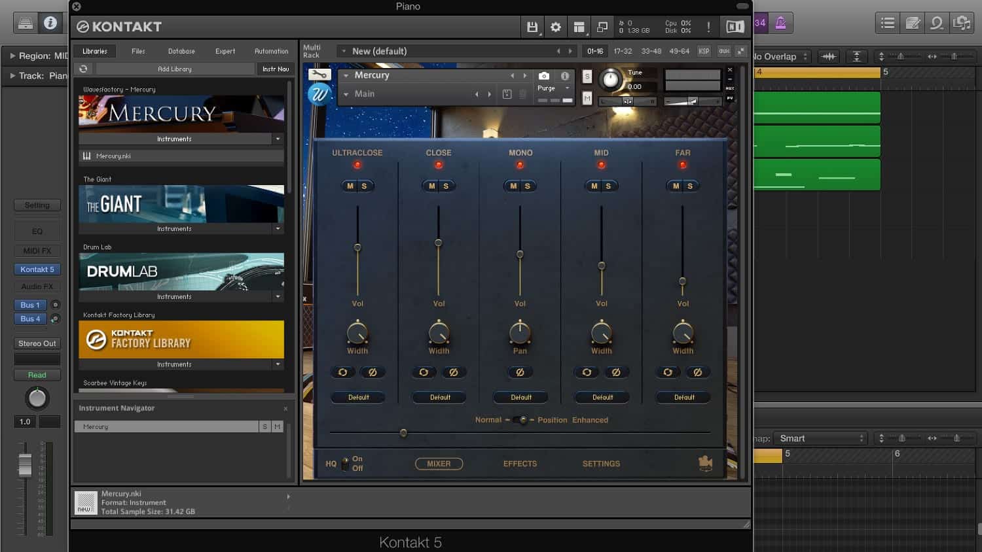This screenshot has height=552, width=982.
Task: Click the Wavesfactory W logo badge
Action: pos(319,94)
